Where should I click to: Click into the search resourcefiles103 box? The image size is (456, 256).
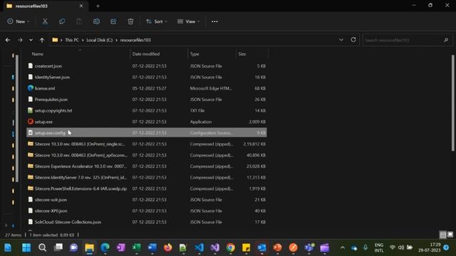[407, 40]
